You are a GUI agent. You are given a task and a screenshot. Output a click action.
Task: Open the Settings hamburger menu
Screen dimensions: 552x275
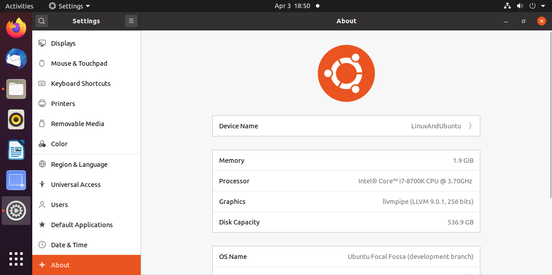coord(131,21)
